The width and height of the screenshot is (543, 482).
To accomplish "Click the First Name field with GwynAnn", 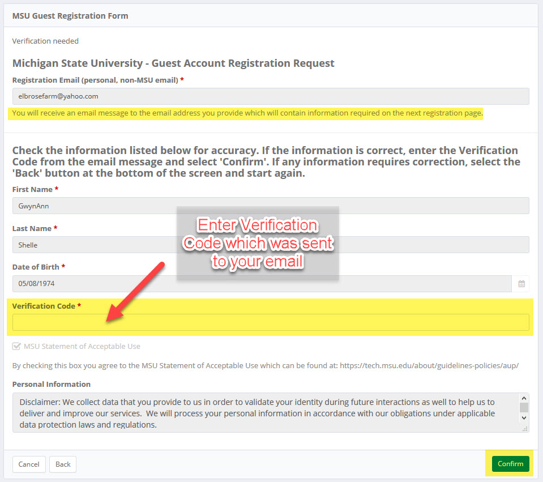I will pyautogui.click(x=271, y=206).
